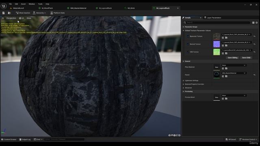The height and width of the screenshot is (146, 260).
Task: Click the Normal Texture purple thumbnail
Action: coord(217,44)
